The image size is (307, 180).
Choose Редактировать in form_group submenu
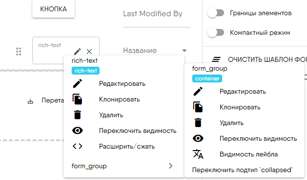[x=243, y=91]
